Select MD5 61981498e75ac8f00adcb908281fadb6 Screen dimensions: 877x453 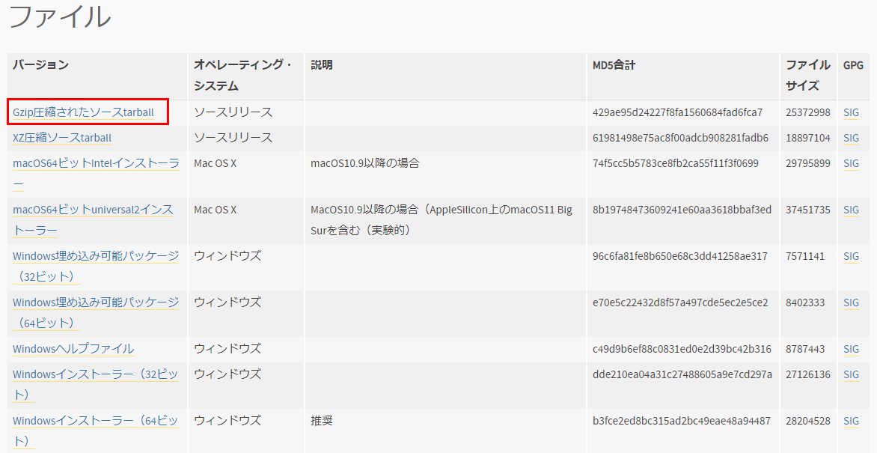681,138
